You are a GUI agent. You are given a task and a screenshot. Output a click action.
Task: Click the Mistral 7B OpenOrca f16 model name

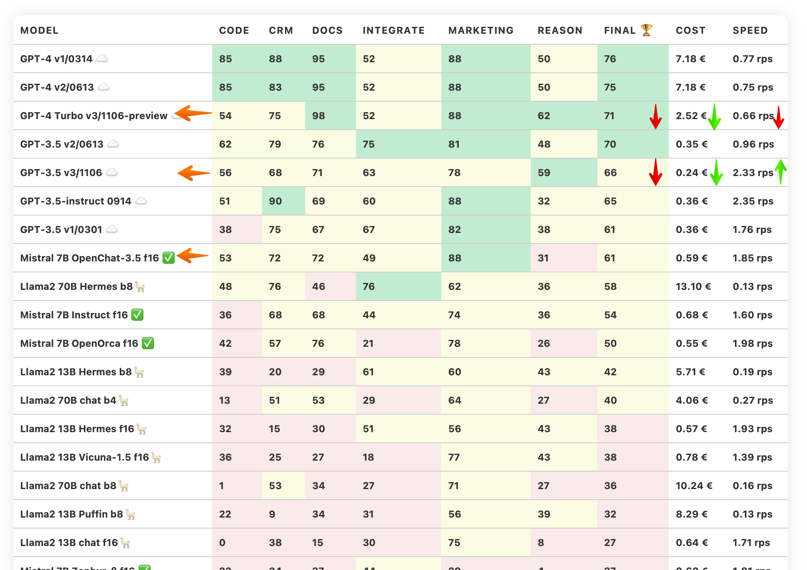tap(79, 344)
